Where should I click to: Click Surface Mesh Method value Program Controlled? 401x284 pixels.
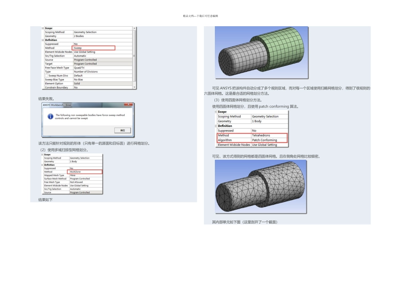pyautogui.click(x=80, y=179)
